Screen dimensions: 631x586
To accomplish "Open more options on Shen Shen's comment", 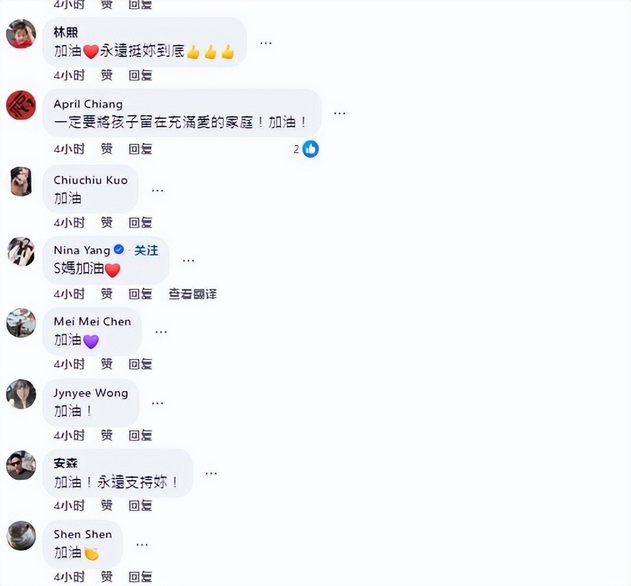I will point(142,544).
